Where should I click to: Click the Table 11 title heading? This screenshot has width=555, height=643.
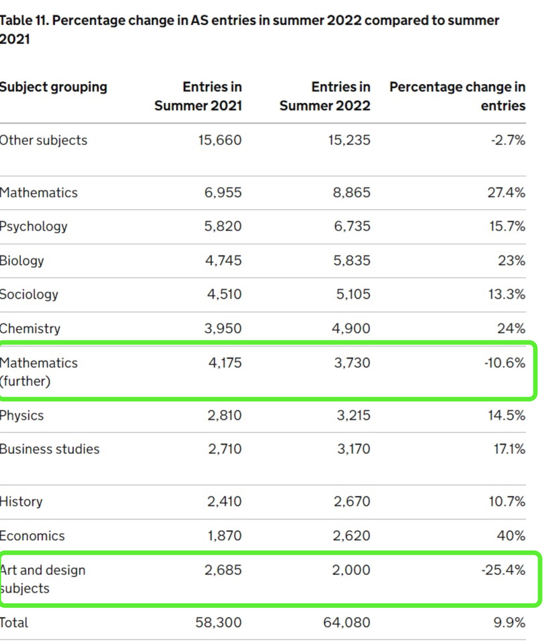(249, 30)
